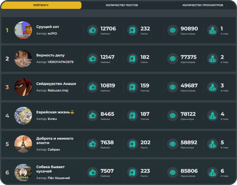Click the bookmark icon beside 232 posts
The width and height of the screenshot is (237, 185).
point(132,30)
